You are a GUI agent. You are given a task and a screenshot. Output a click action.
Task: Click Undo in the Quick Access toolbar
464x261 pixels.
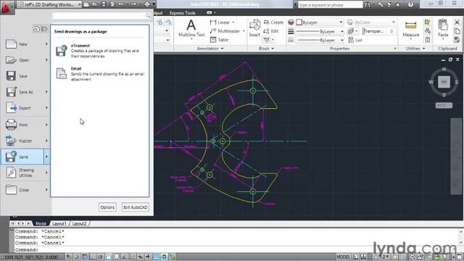(121, 4)
